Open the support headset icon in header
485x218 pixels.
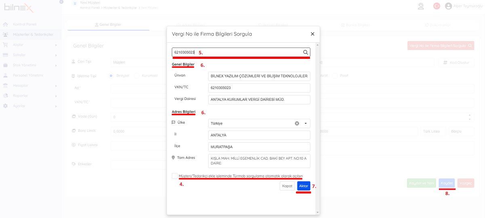point(421,6)
